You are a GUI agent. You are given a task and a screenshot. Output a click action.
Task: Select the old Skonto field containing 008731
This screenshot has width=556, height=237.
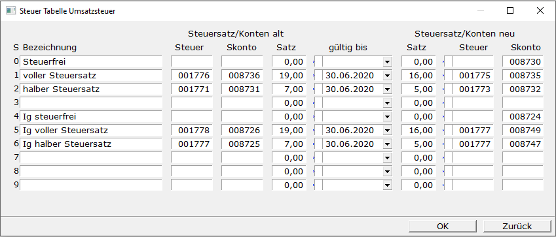[242, 89]
